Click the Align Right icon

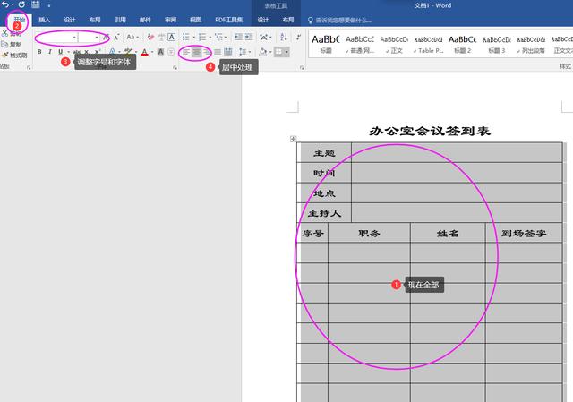tap(207, 52)
